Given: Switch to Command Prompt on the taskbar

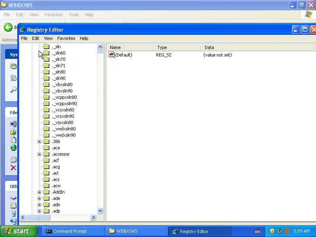Looking at the screenshot, I should [73, 231].
